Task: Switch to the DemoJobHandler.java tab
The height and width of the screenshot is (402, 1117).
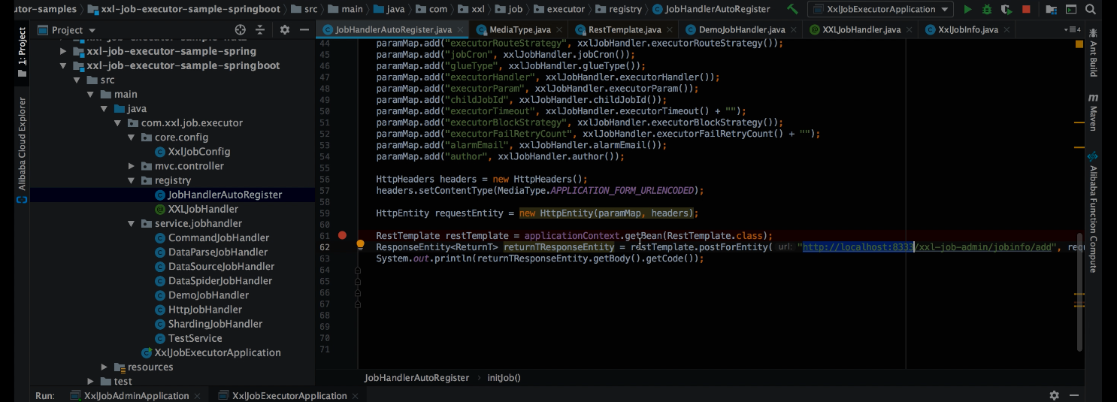Action: [x=741, y=30]
